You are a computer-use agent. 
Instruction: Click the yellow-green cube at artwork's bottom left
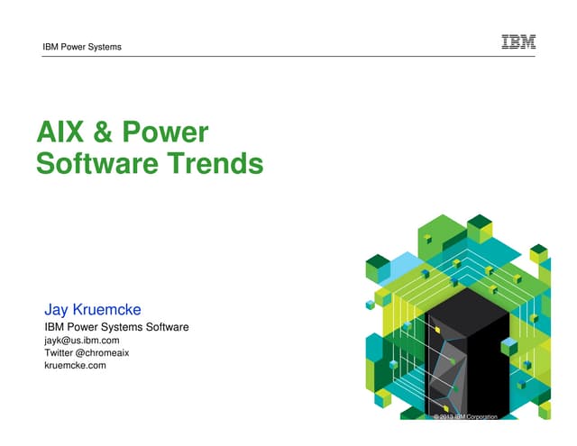[383, 397]
